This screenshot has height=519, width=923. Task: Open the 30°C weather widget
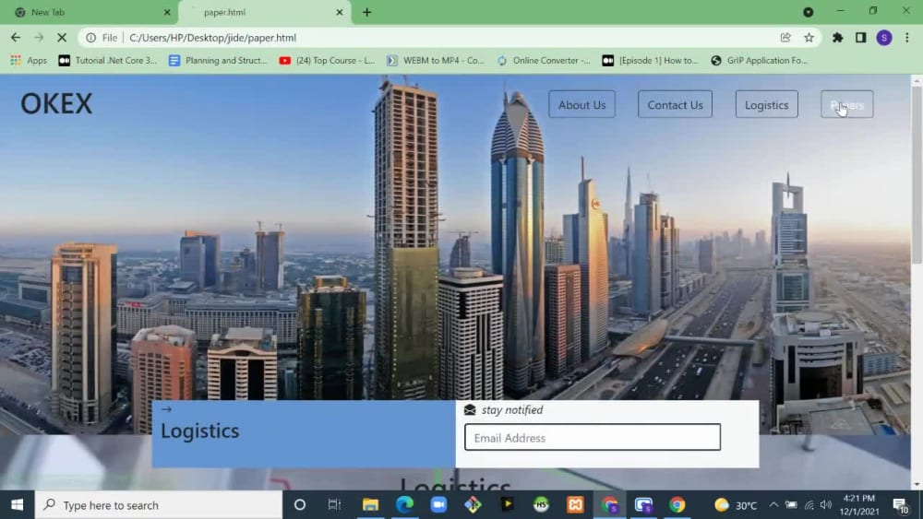[736, 505]
